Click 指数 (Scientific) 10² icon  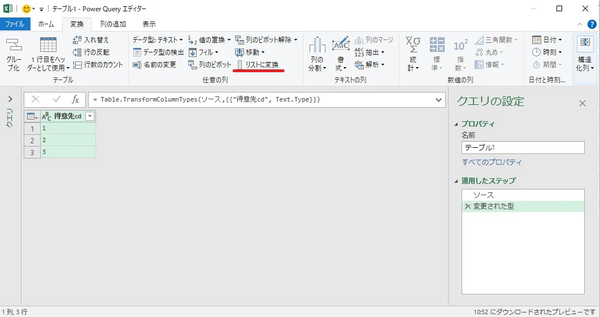click(460, 45)
